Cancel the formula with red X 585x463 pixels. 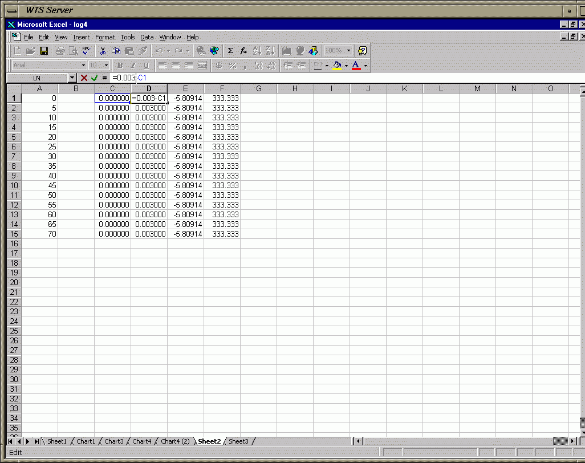[84, 78]
